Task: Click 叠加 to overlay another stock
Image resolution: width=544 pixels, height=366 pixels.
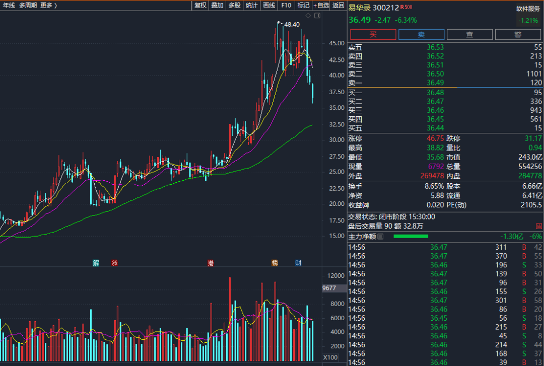Action: pyautogui.click(x=218, y=5)
